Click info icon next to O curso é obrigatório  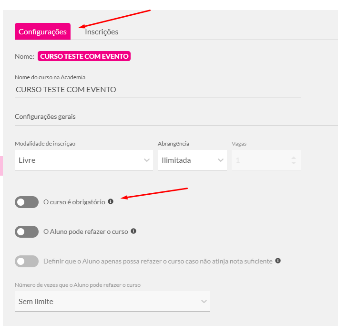coord(111,201)
